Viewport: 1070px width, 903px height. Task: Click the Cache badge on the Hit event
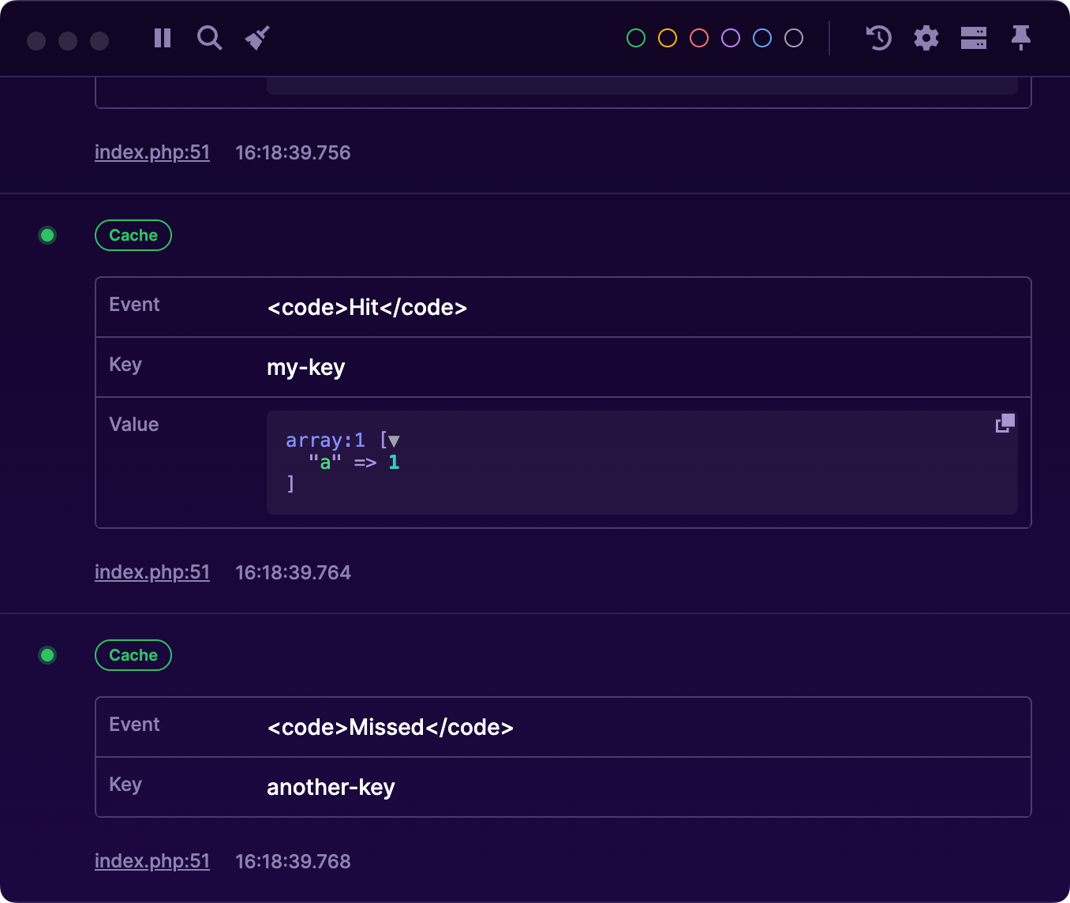tap(133, 234)
